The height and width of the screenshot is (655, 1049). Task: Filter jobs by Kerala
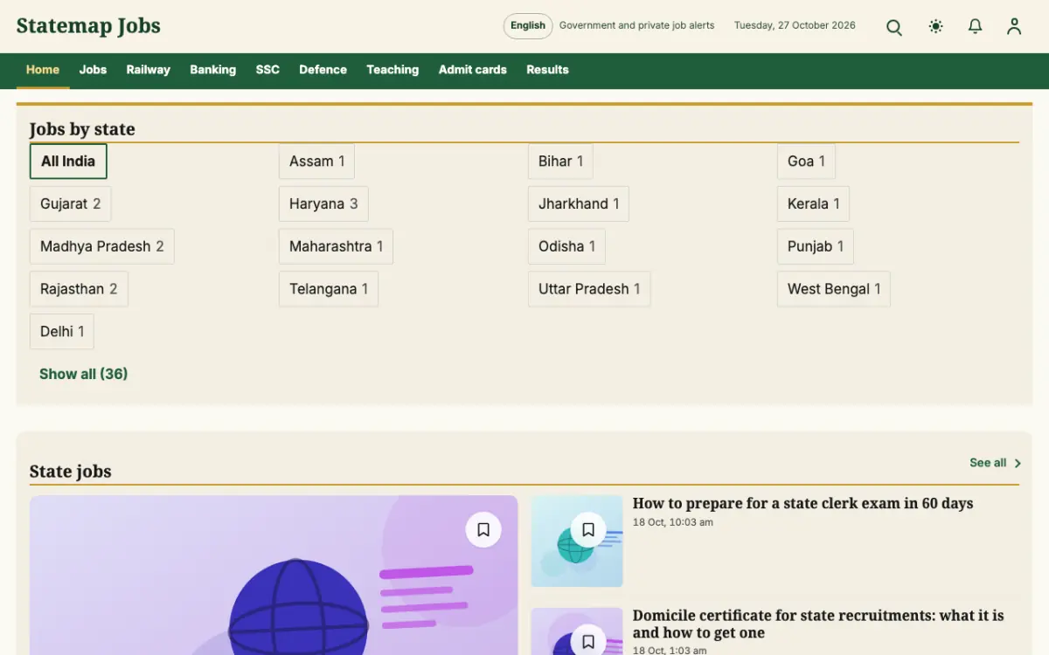pos(813,204)
